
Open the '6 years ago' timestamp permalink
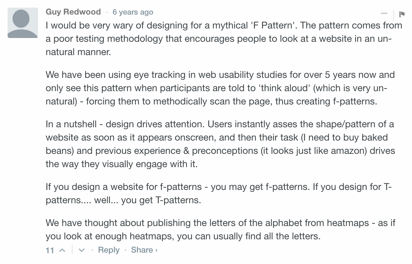click(x=133, y=12)
